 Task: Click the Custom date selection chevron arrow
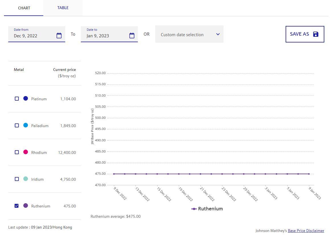tap(218, 34)
